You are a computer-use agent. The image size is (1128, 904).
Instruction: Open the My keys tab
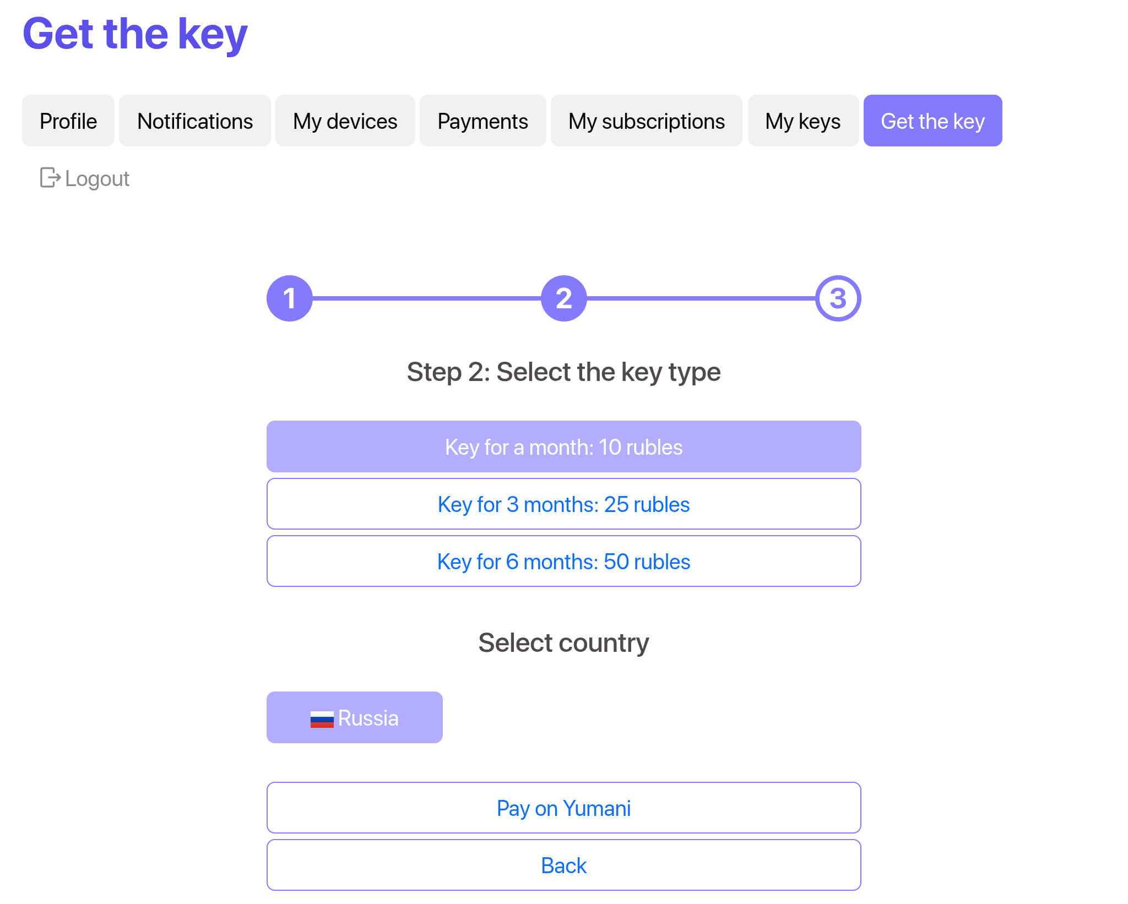802,121
